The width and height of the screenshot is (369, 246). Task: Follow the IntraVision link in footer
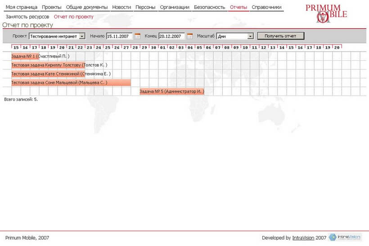pyautogui.click(x=303, y=238)
